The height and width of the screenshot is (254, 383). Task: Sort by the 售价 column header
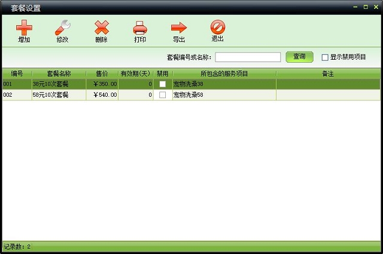pyautogui.click(x=102, y=74)
